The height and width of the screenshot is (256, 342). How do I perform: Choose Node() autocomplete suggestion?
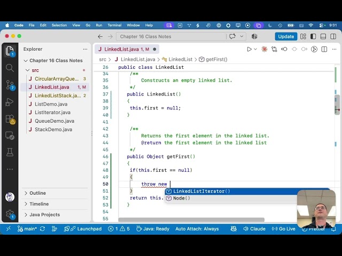click(x=231, y=198)
